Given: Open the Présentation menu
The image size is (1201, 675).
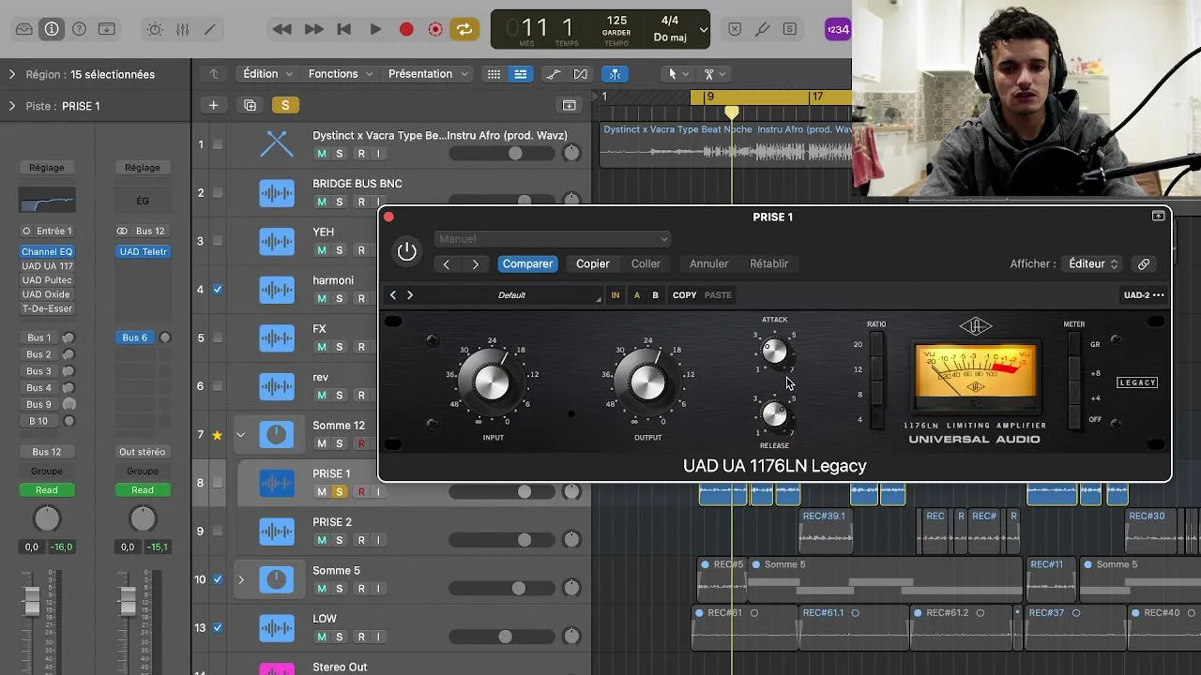Looking at the screenshot, I should pos(428,74).
